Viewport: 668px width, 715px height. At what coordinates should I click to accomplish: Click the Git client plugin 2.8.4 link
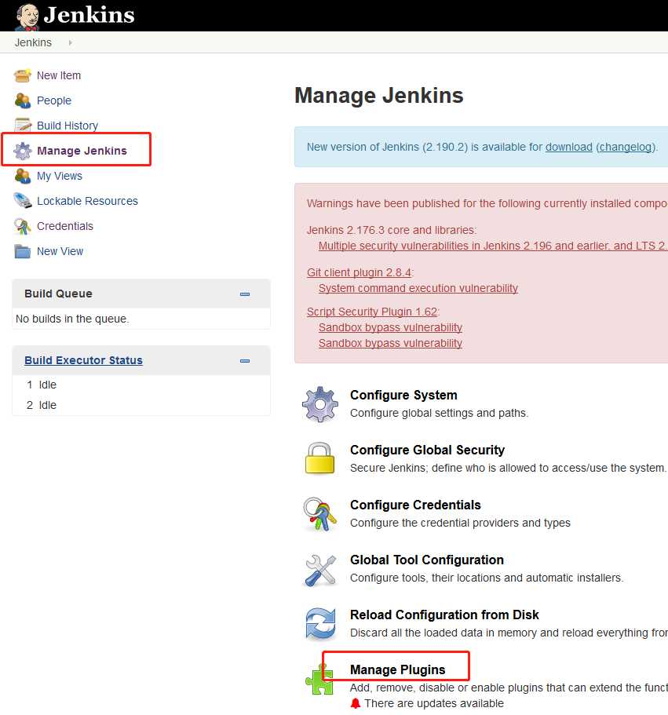click(x=360, y=272)
